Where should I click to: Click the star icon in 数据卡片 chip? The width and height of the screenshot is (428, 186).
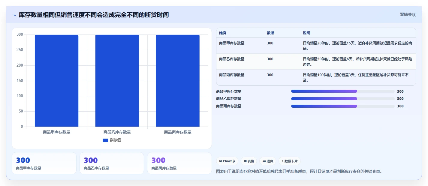tap(282, 161)
